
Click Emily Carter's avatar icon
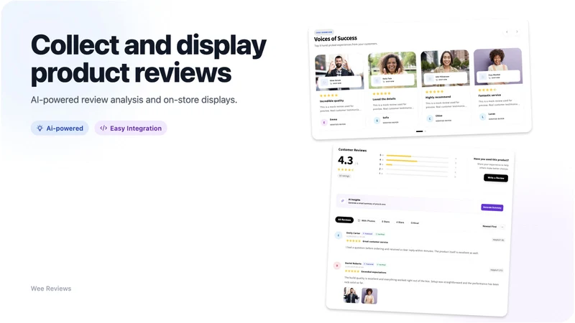tap(339, 235)
